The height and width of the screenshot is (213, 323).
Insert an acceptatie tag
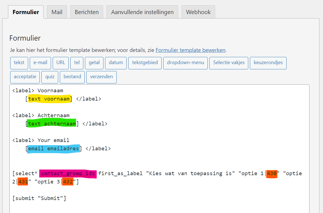coord(25,77)
